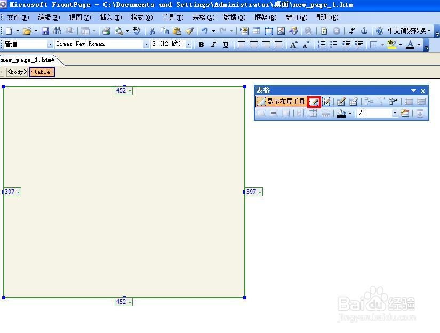Open the Times New Roman font dropdown
The width and height of the screenshot is (440, 333).
coord(146,44)
